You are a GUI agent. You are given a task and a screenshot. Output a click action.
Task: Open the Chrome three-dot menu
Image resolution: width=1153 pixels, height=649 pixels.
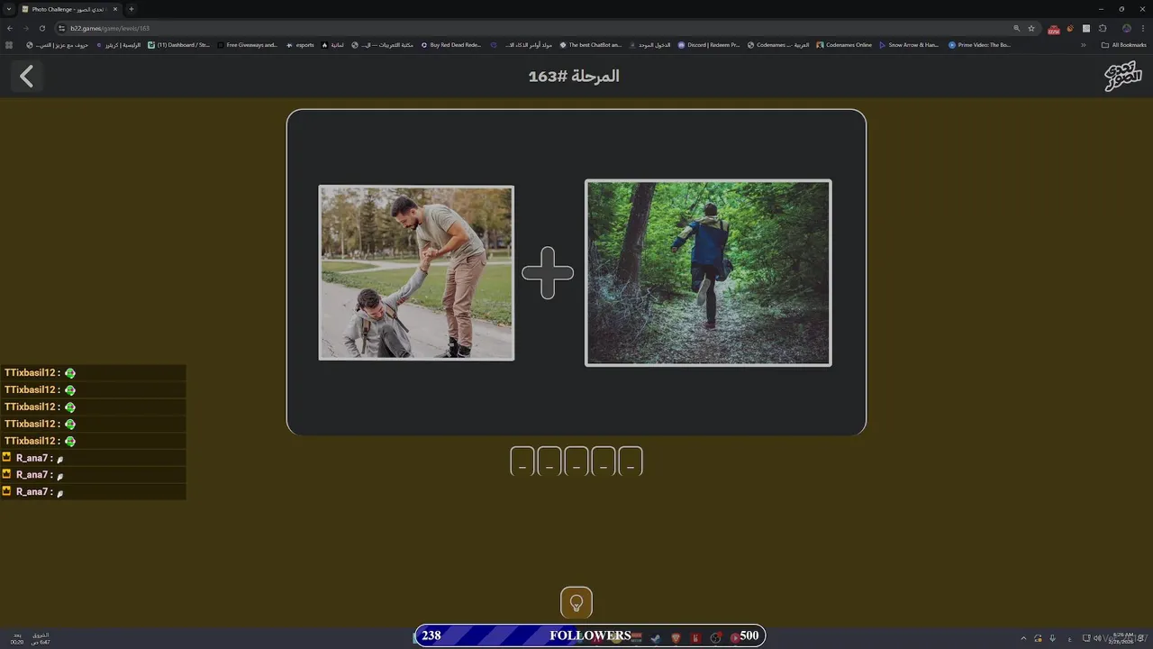pyautogui.click(x=1143, y=28)
